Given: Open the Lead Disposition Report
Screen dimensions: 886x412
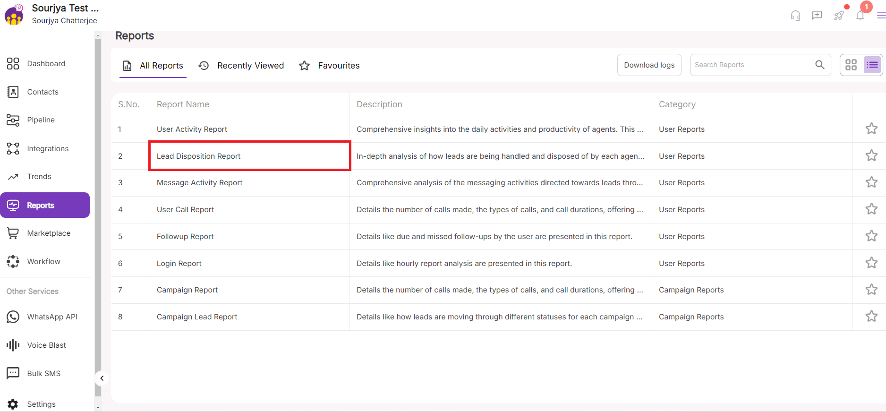Looking at the screenshot, I should point(199,156).
